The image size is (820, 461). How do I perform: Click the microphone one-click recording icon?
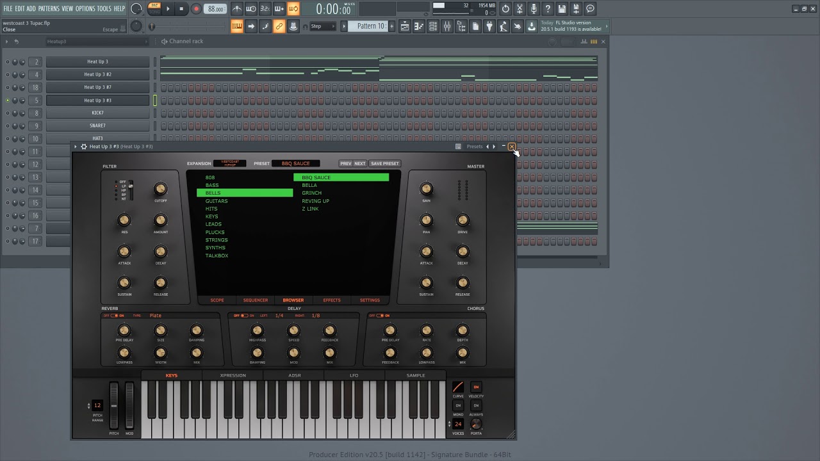point(534,9)
